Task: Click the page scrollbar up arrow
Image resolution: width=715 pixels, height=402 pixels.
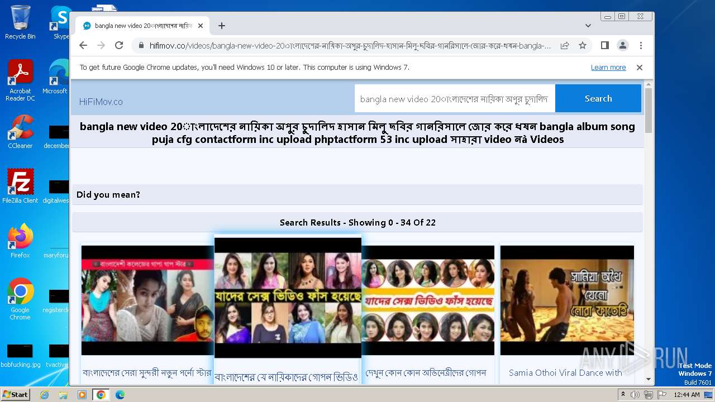Action: (649, 85)
